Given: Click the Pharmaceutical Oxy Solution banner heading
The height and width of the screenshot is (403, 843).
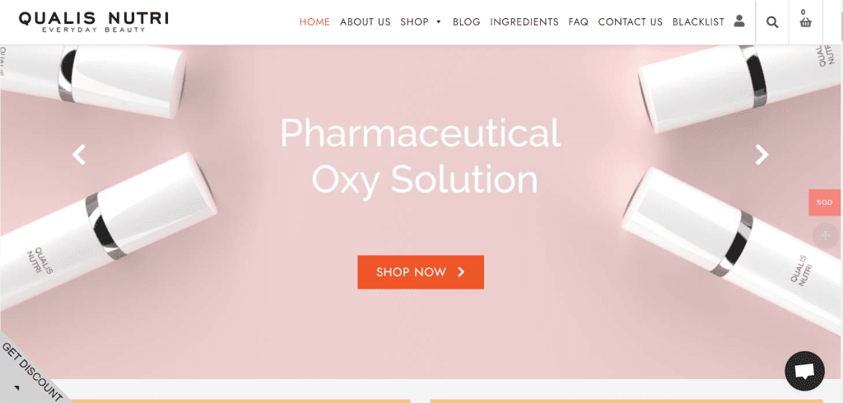Looking at the screenshot, I should click(421, 155).
